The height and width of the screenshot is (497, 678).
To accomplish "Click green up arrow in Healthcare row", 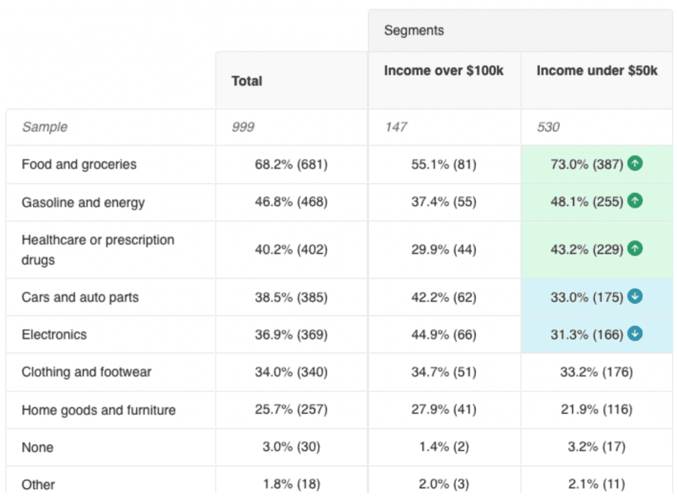I will point(635,249).
